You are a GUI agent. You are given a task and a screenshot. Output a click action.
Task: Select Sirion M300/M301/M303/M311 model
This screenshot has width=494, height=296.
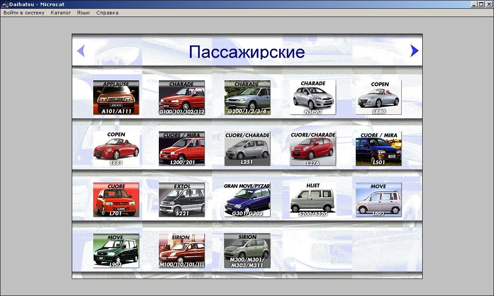click(247, 251)
